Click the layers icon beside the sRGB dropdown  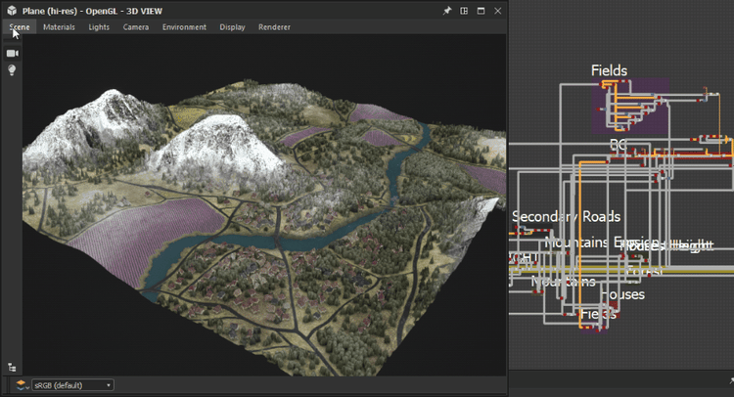[22, 385]
